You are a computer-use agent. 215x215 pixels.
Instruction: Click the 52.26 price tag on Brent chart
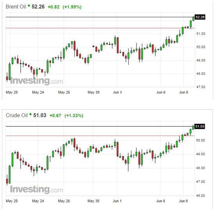click(200, 17)
